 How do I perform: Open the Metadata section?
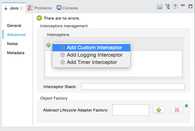[x=16, y=53]
